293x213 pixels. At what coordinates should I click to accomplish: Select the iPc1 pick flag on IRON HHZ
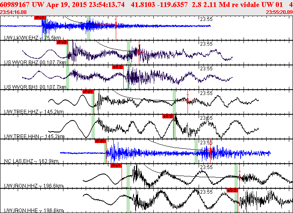pyautogui.click(x=116, y=166)
